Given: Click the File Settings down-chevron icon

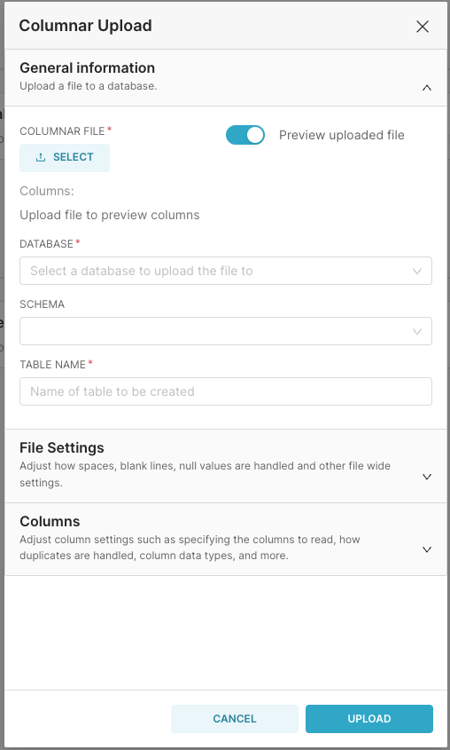Looking at the screenshot, I should [x=427, y=477].
